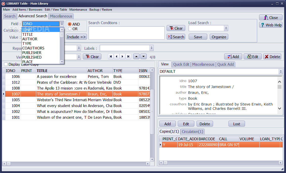Close the Library table window

pyautogui.click(x=271, y=18)
